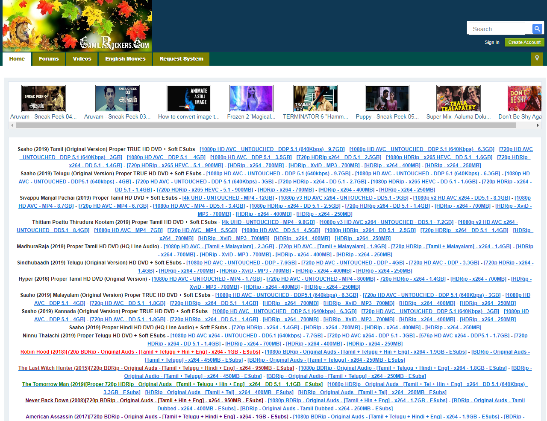Open the Videos tab

pyautogui.click(x=82, y=59)
